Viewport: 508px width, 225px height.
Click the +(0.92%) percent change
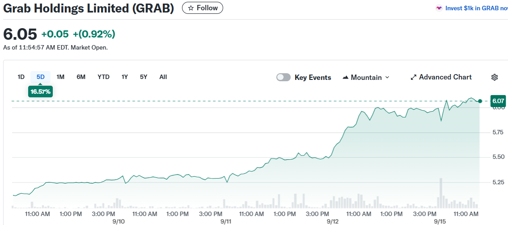pyautogui.click(x=94, y=34)
